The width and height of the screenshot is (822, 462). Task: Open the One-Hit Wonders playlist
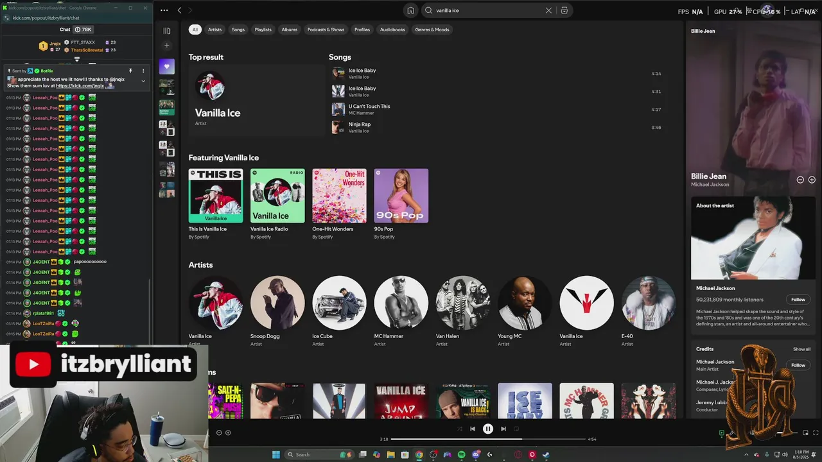tap(339, 204)
